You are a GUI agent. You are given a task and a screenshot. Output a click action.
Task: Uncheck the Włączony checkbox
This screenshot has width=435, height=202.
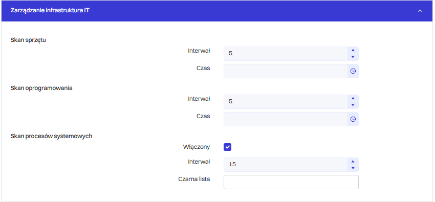[x=228, y=147]
